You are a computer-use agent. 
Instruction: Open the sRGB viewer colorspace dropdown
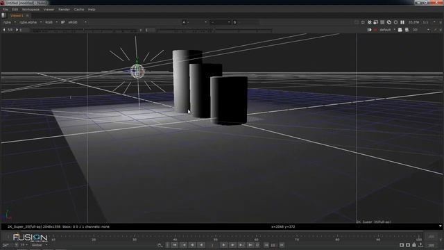(77, 22)
